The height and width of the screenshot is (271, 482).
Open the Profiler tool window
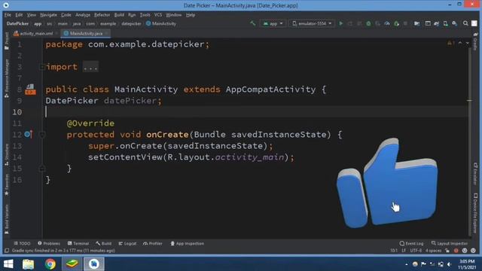coord(152,243)
